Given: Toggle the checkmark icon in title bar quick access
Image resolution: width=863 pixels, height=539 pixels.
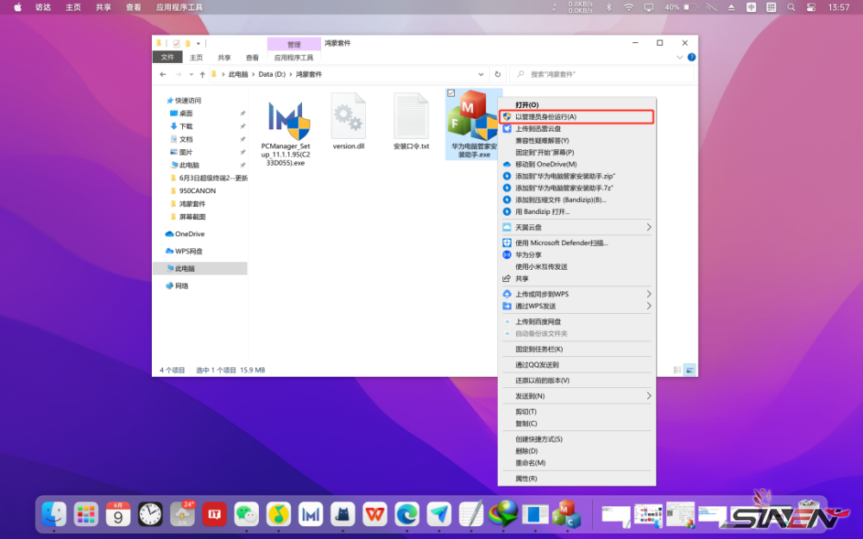Looking at the screenshot, I should (x=176, y=43).
